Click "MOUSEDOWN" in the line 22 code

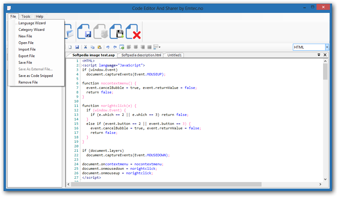[156, 155]
